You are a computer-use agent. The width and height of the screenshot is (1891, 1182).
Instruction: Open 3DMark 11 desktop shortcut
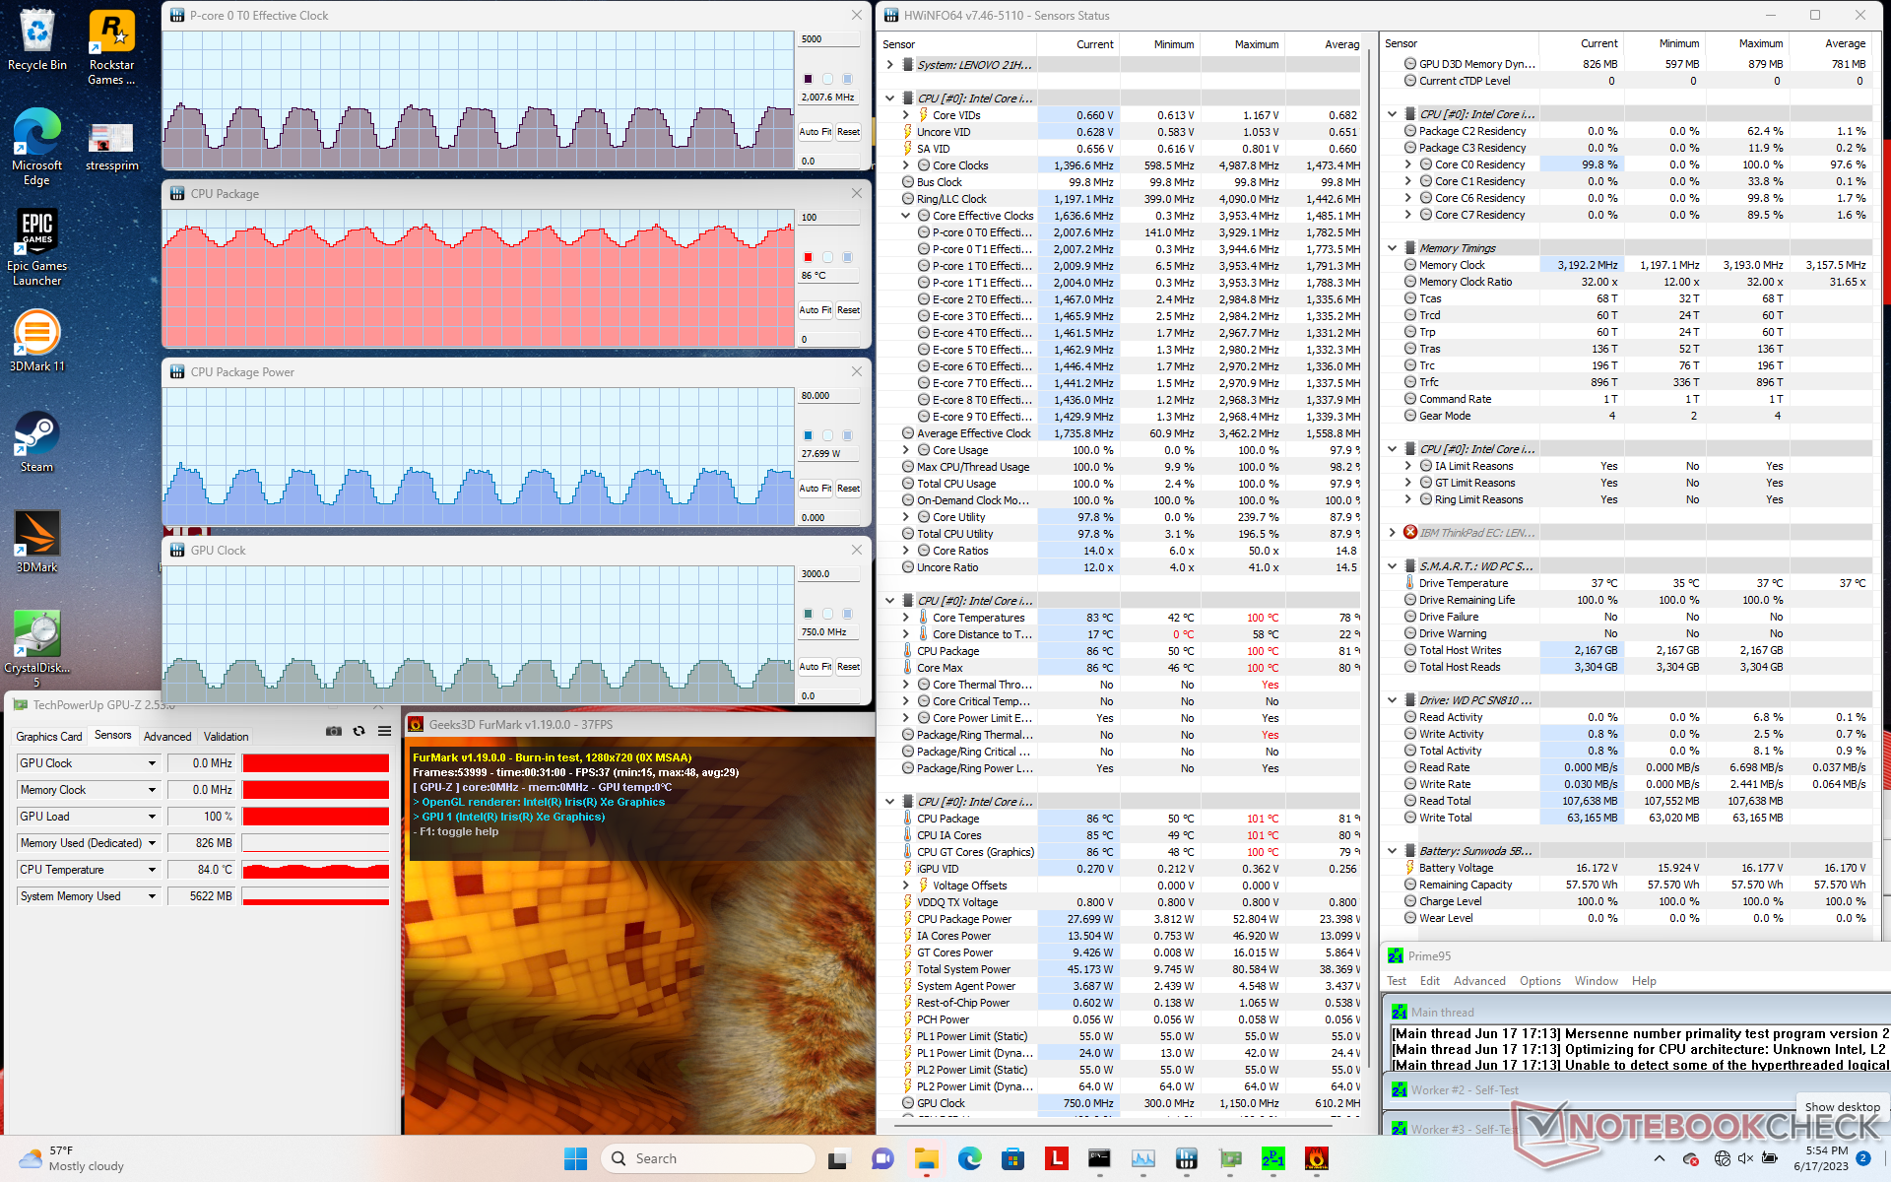pos(37,340)
